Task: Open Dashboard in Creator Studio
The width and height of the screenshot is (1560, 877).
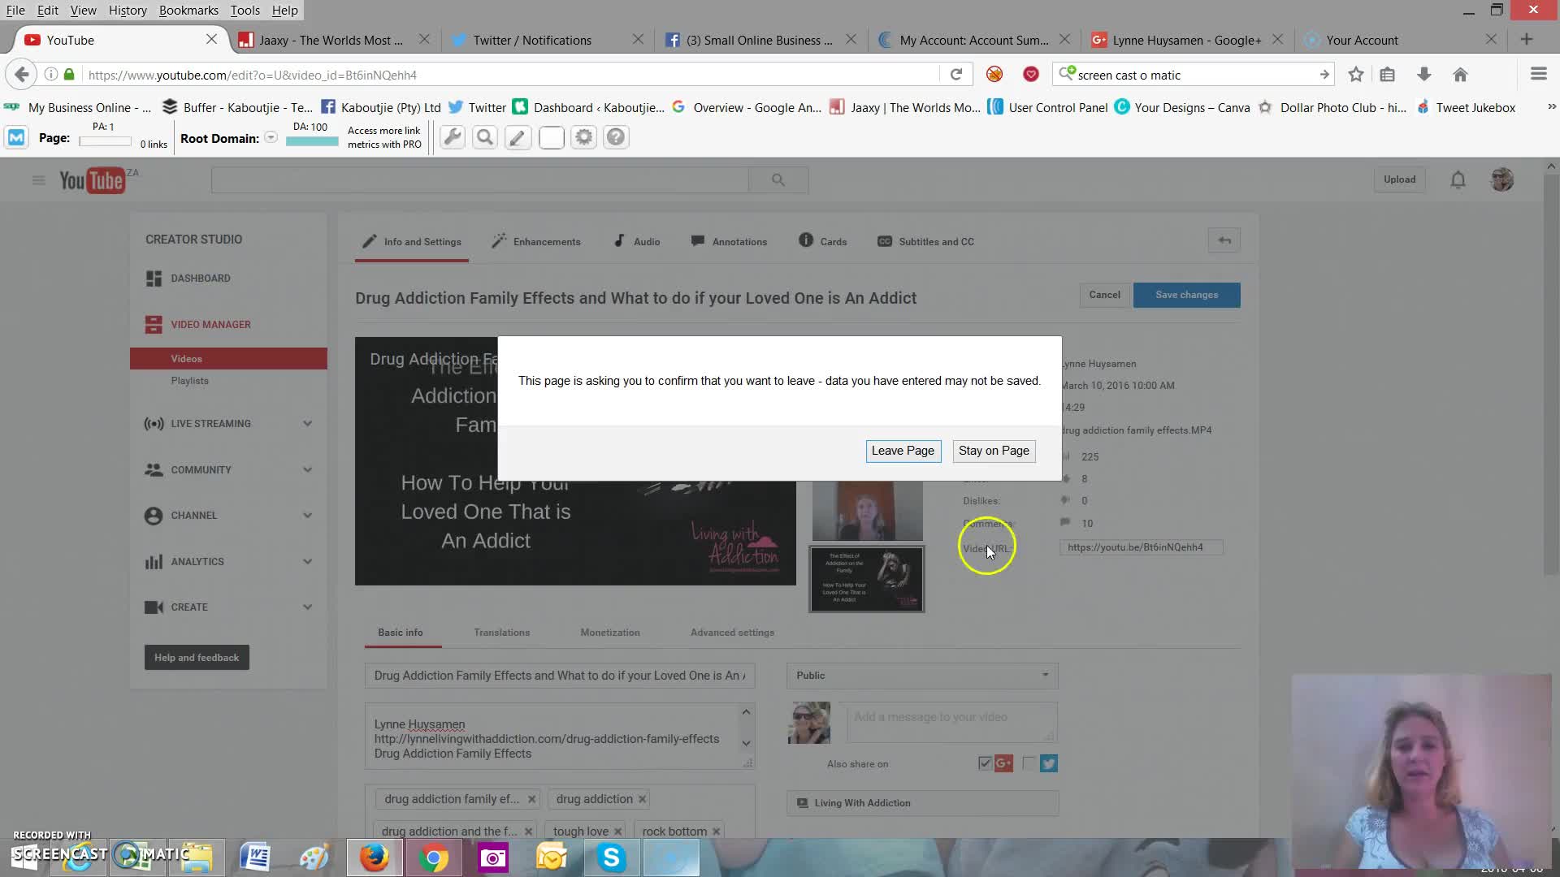Action: pyautogui.click(x=201, y=279)
